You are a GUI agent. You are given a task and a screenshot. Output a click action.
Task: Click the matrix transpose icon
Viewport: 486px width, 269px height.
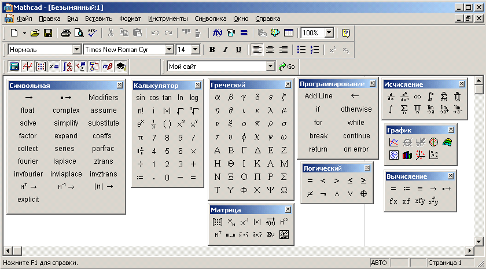click(218, 234)
